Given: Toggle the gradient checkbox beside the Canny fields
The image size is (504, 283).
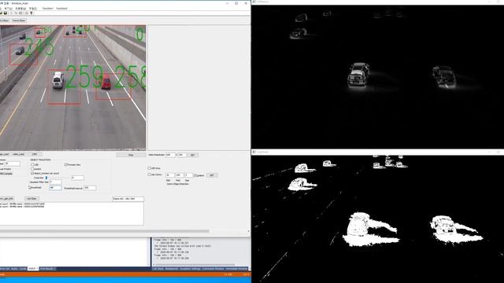Looking at the screenshot, I should pyautogui.click(x=195, y=175).
